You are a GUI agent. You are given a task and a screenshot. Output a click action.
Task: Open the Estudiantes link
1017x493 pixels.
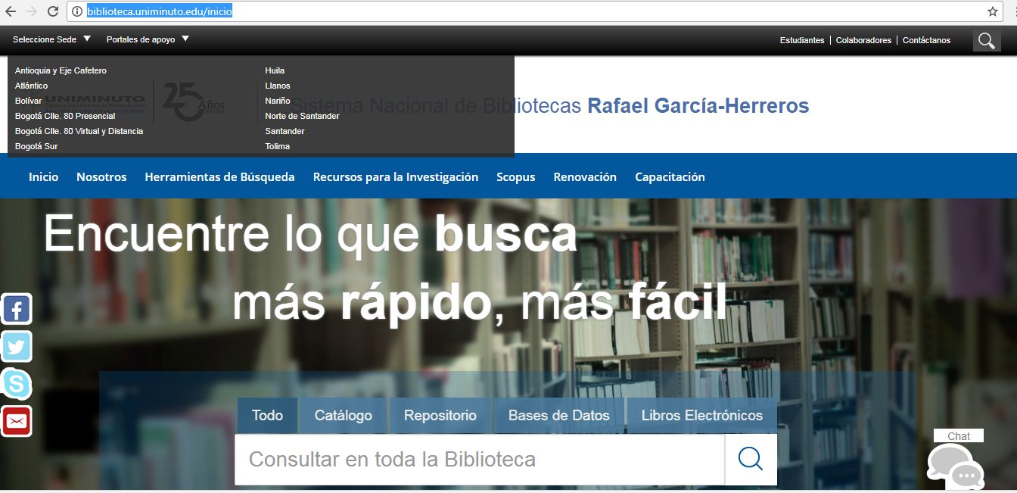pyautogui.click(x=802, y=40)
